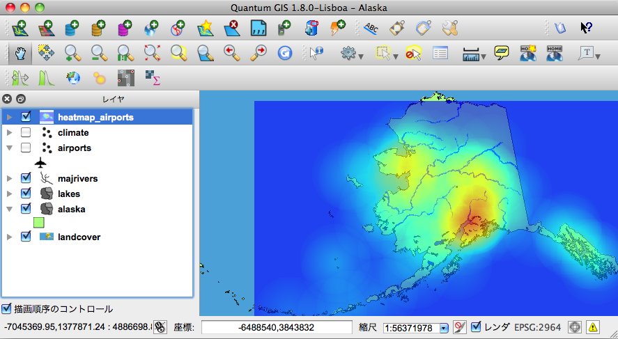
Task: Click the Identify Features tool
Action: pyautogui.click(x=316, y=52)
